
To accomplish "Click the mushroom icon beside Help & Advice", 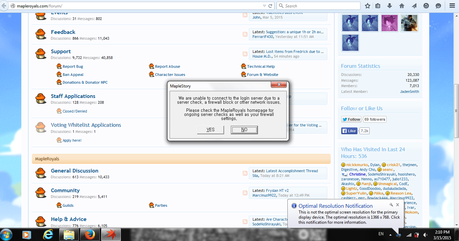I will click(x=41, y=221).
